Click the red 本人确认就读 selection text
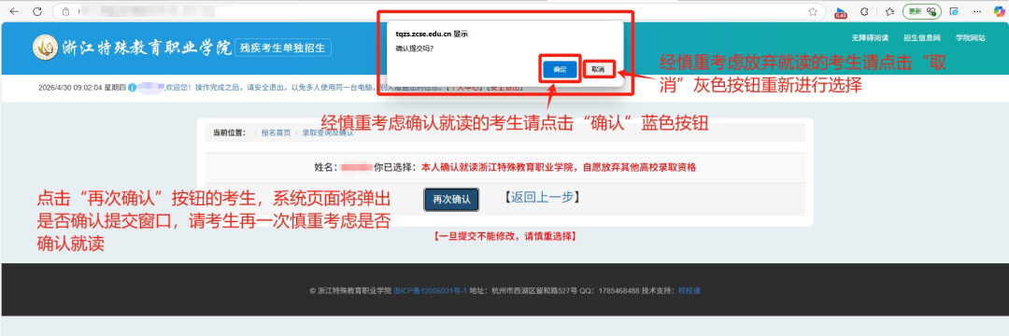The image size is (1009, 336). click(559, 167)
